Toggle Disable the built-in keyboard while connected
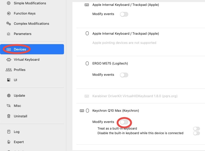The width and height of the screenshot is (205, 151). pyautogui.click(x=197, y=133)
